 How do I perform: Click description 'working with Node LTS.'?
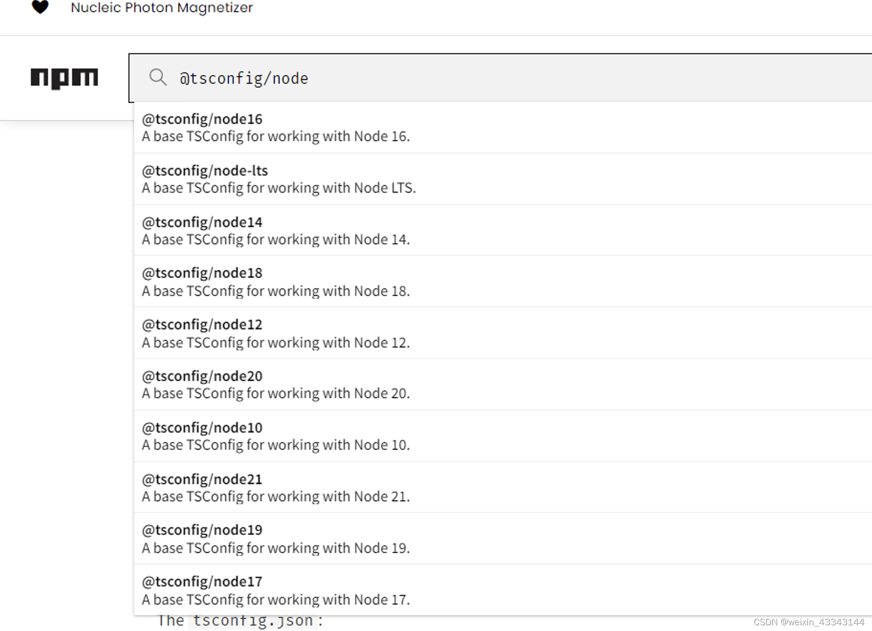pyautogui.click(x=342, y=188)
